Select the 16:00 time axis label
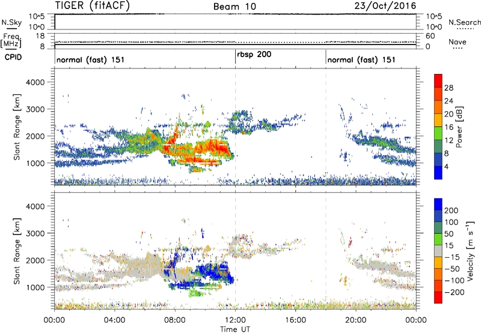481x333 pixels. click(x=295, y=320)
